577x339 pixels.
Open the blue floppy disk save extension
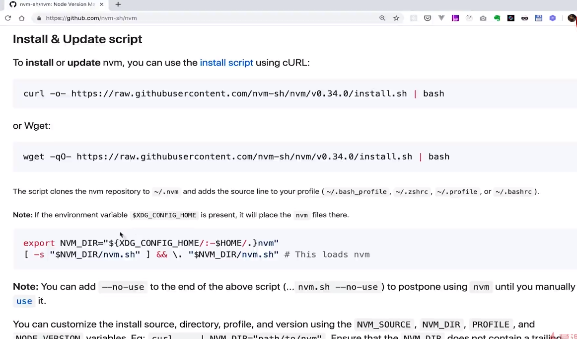tap(539, 18)
